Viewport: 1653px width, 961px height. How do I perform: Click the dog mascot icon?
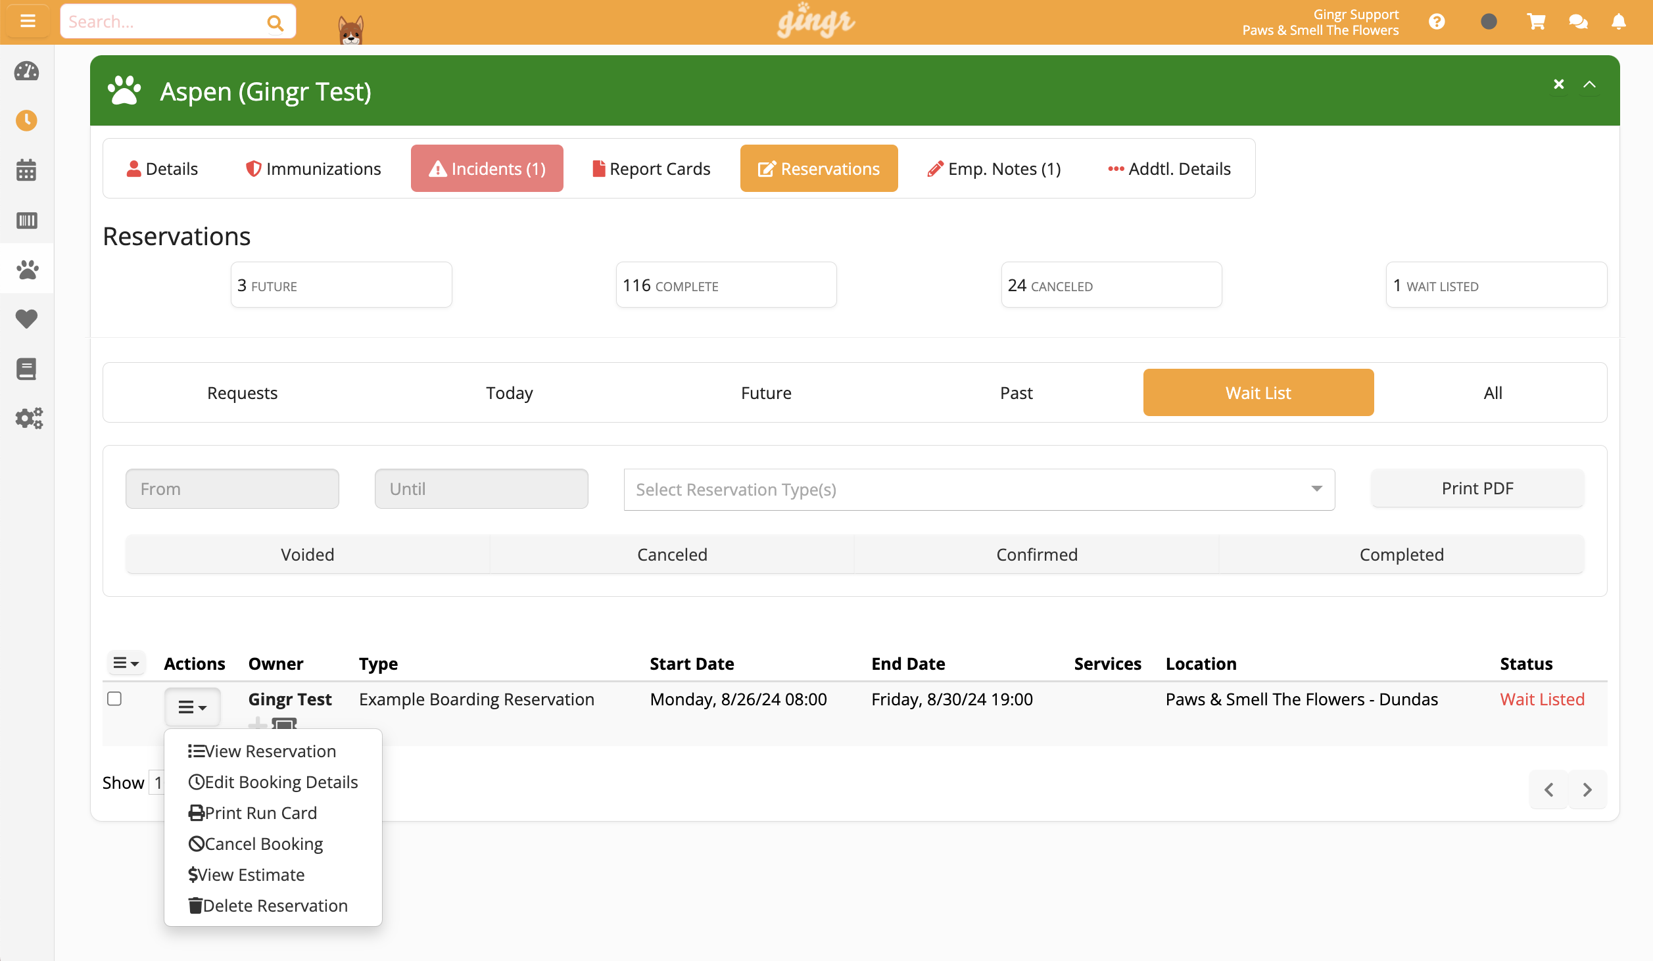click(350, 30)
